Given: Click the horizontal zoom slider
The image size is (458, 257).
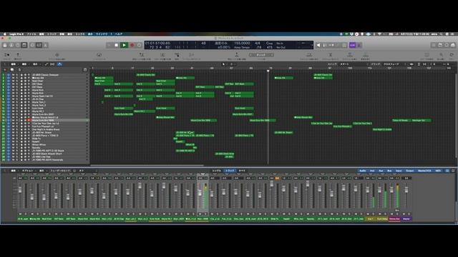Looking at the screenshot, I should [x=446, y=64].
